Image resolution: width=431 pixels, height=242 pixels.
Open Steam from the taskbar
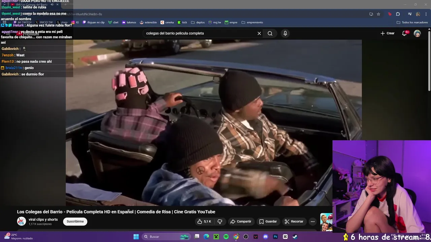coord(295,237)
